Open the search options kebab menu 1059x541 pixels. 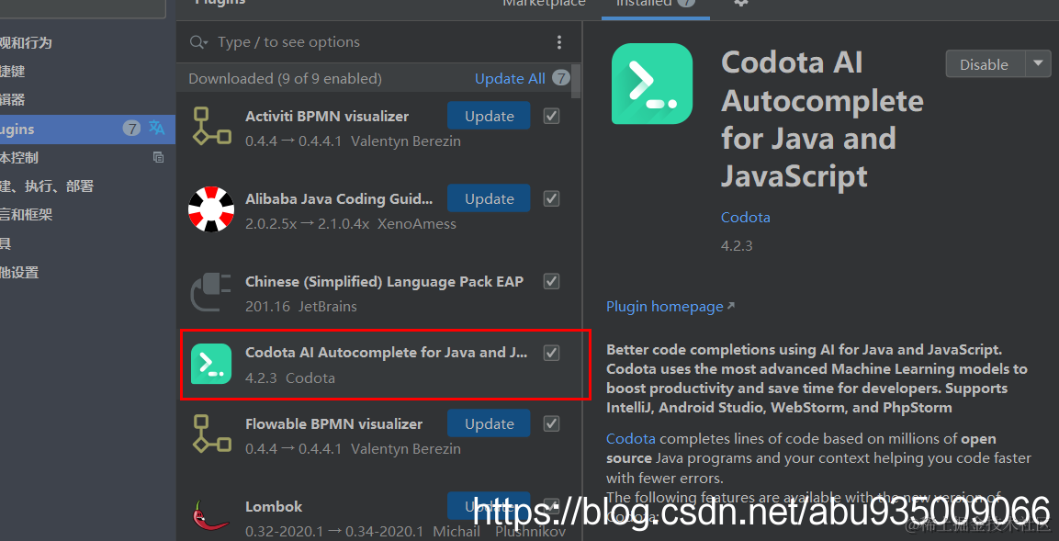pos(559,42)
